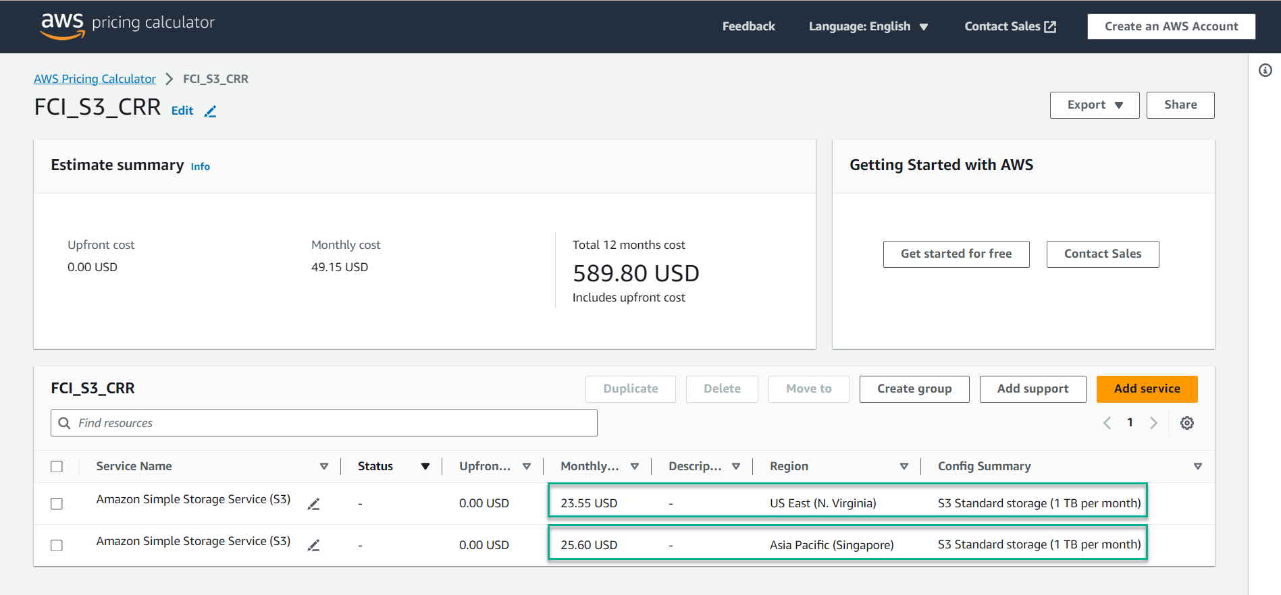Click the Duplicate button
This screenshot has width=1281, height=595.
tap(630, 389)
